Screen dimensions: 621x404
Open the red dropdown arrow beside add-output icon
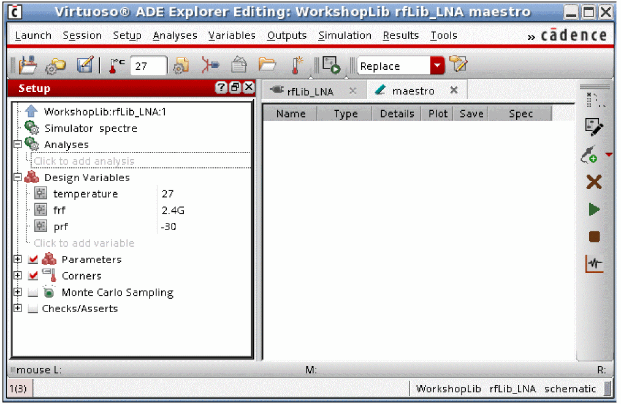[609, 154]
